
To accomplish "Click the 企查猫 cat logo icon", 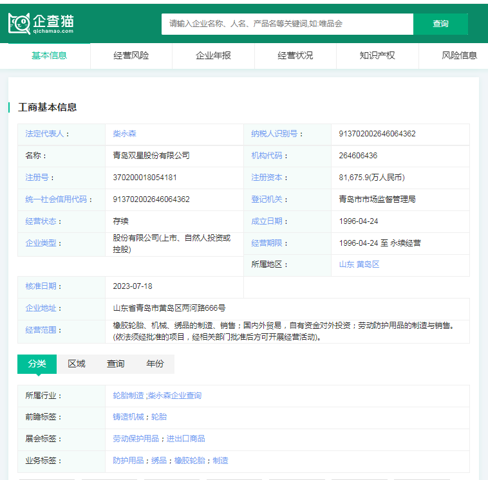I will (x=19, y=24).
